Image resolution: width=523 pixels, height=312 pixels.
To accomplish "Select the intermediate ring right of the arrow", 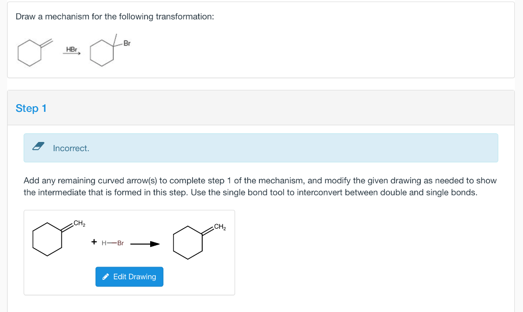I will point(187,241).
